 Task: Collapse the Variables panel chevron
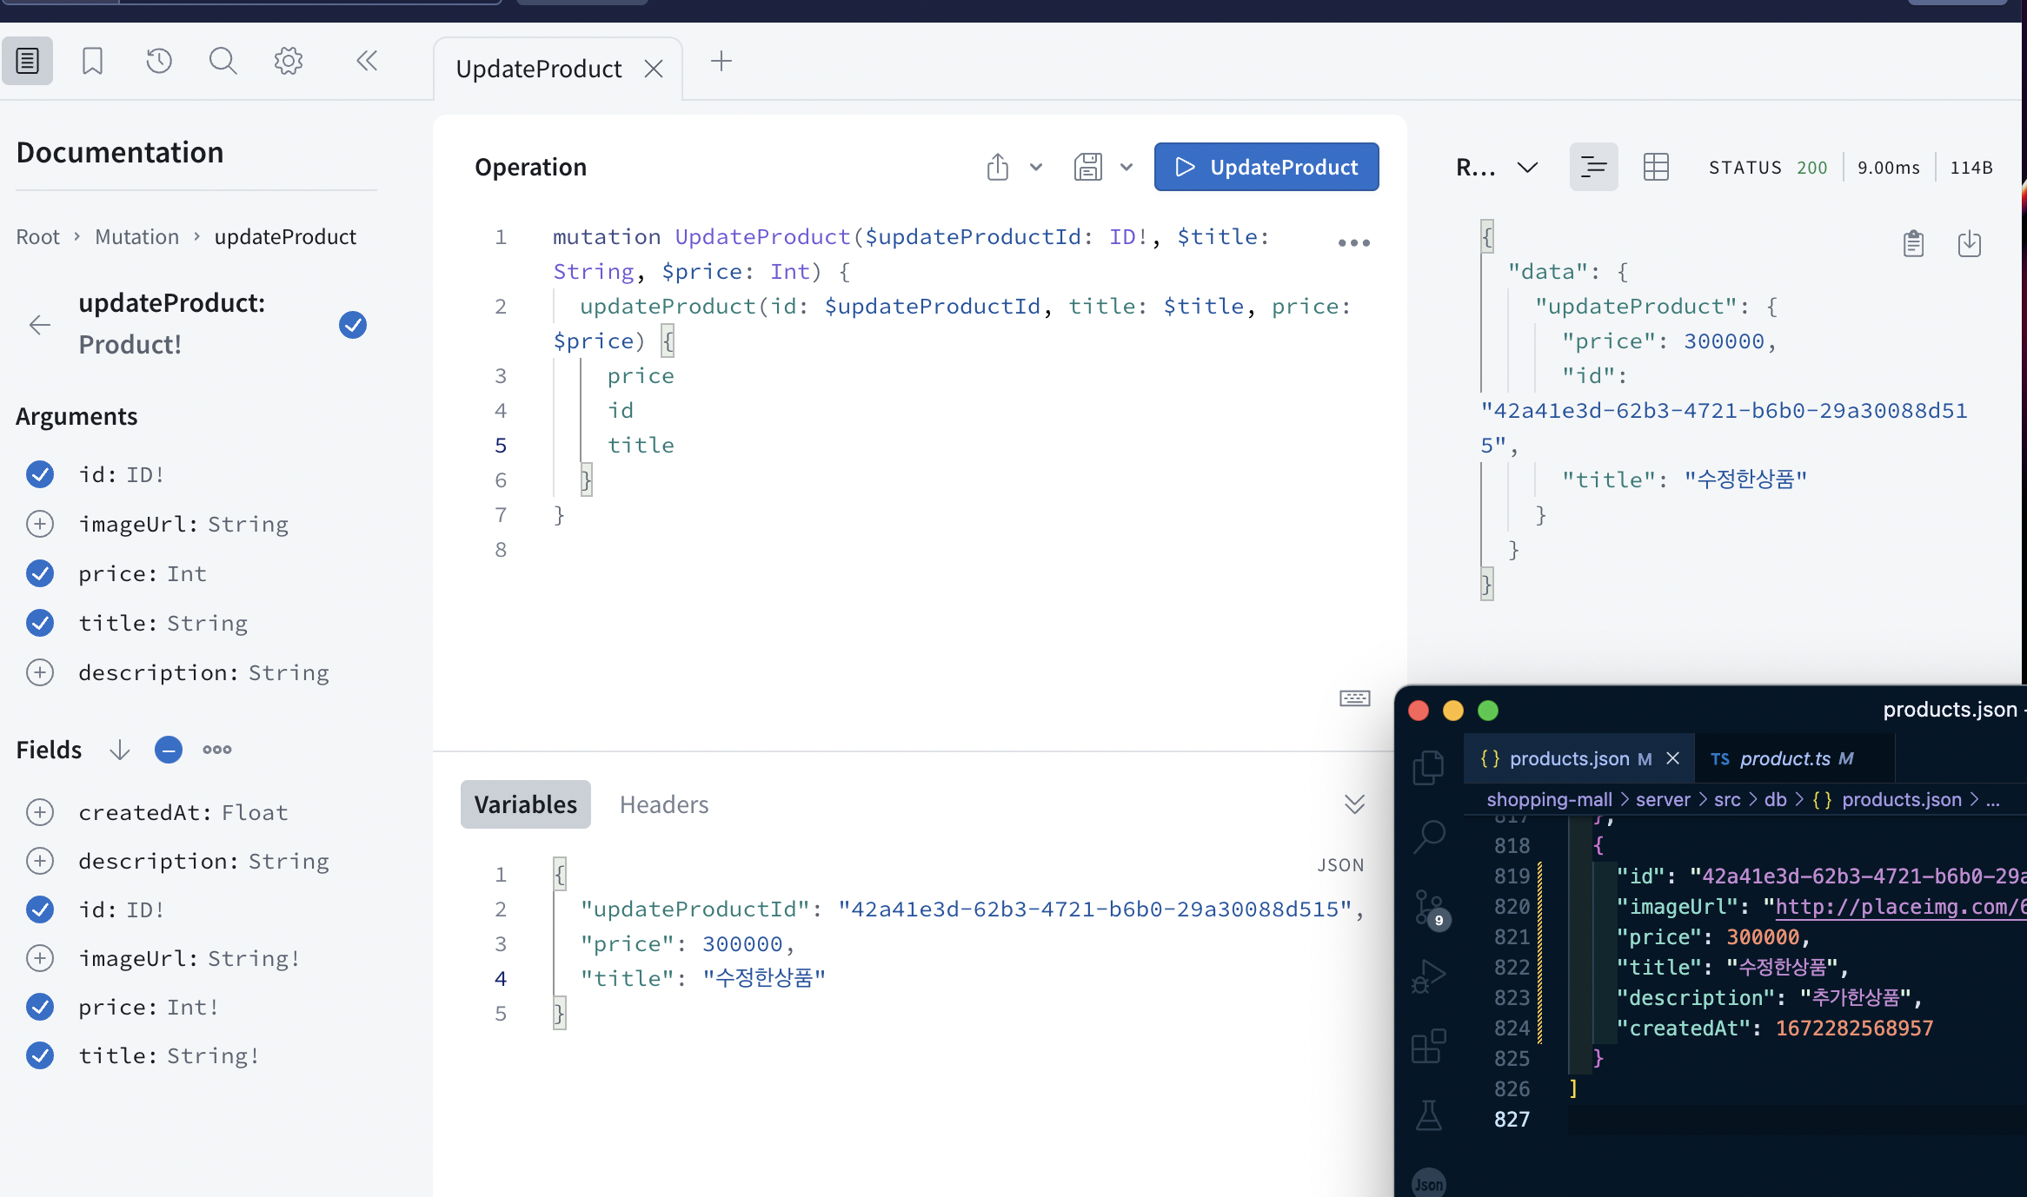tap(1354, 804)
